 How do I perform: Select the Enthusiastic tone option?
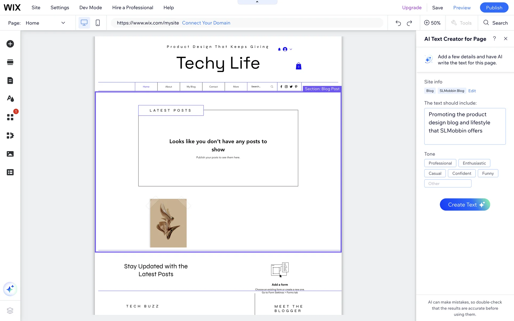[474, 163]
